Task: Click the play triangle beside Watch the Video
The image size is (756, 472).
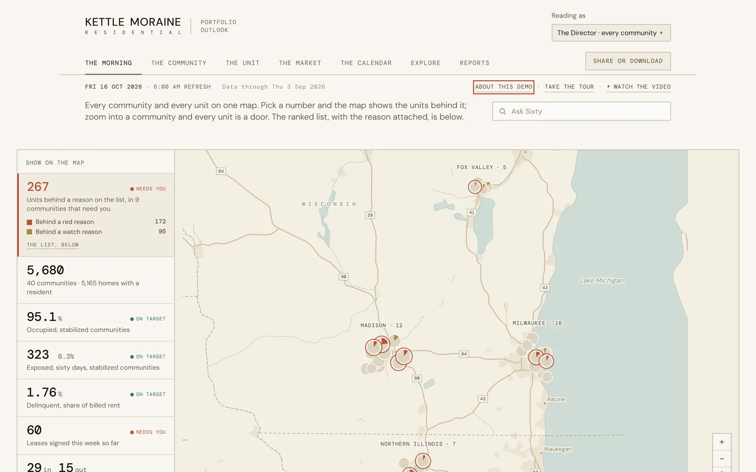Action: [609, 86]
